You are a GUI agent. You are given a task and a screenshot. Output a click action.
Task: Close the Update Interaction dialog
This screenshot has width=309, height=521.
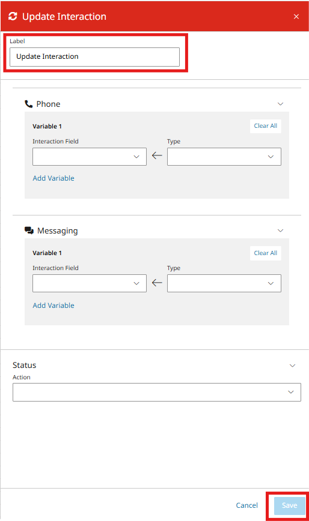[x=296, y=17]
